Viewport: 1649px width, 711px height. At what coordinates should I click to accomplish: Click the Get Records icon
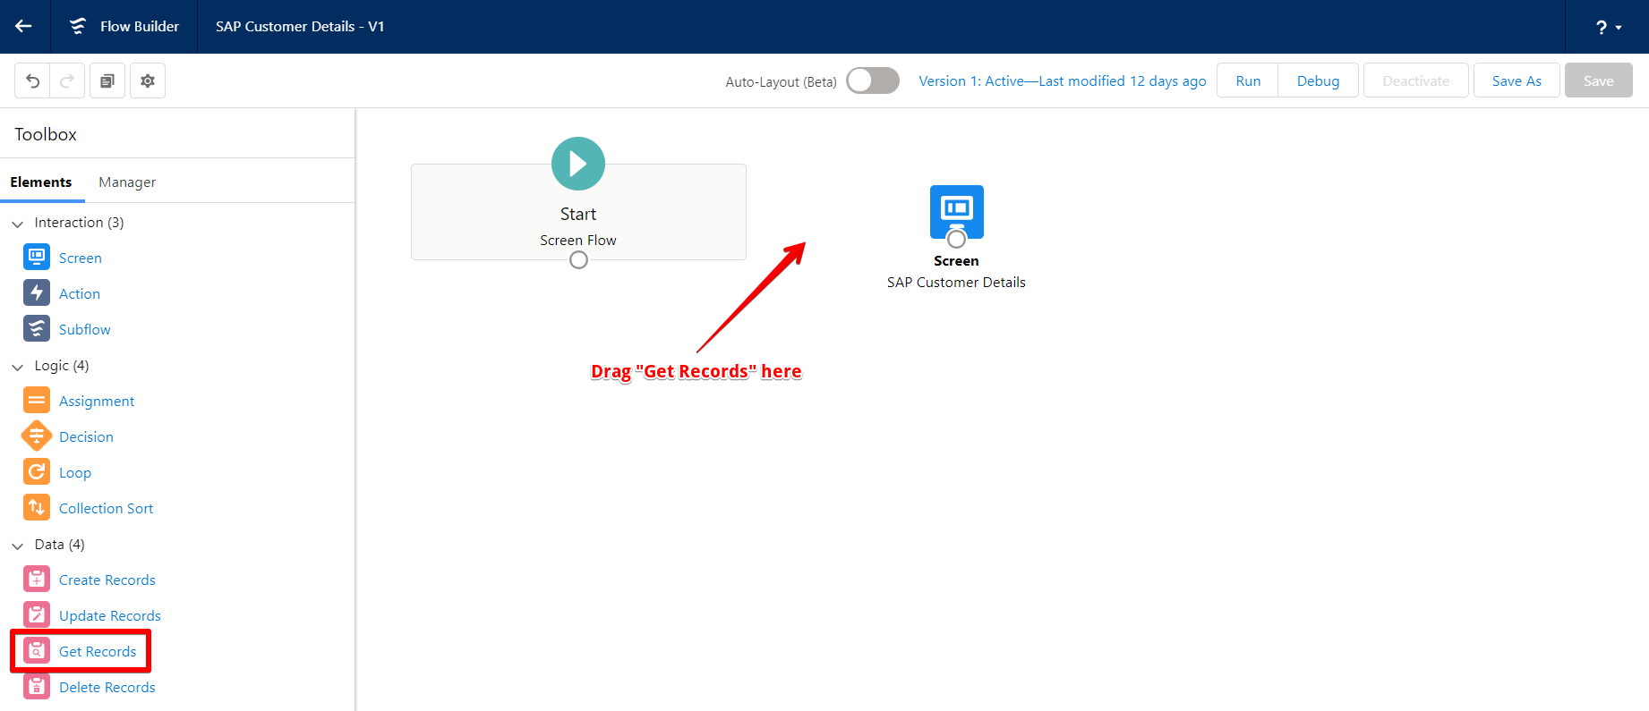[37, 650]
